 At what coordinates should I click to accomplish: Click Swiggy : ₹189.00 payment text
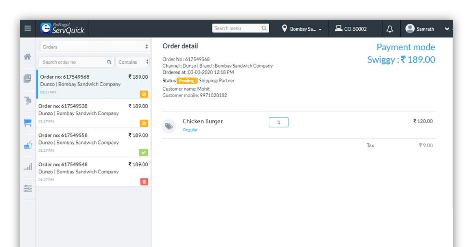401,60
